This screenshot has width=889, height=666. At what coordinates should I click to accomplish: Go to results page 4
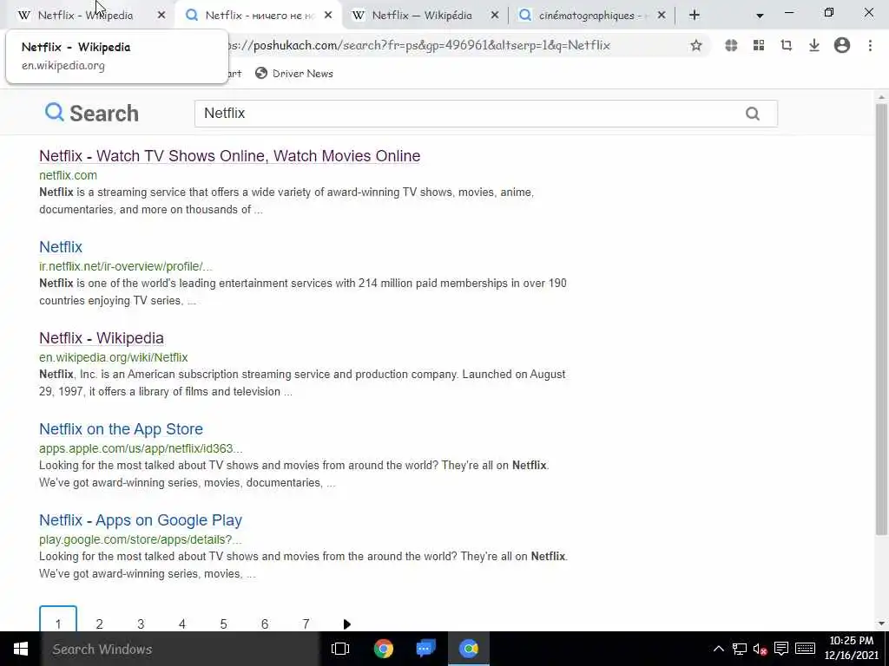point(182,624)
